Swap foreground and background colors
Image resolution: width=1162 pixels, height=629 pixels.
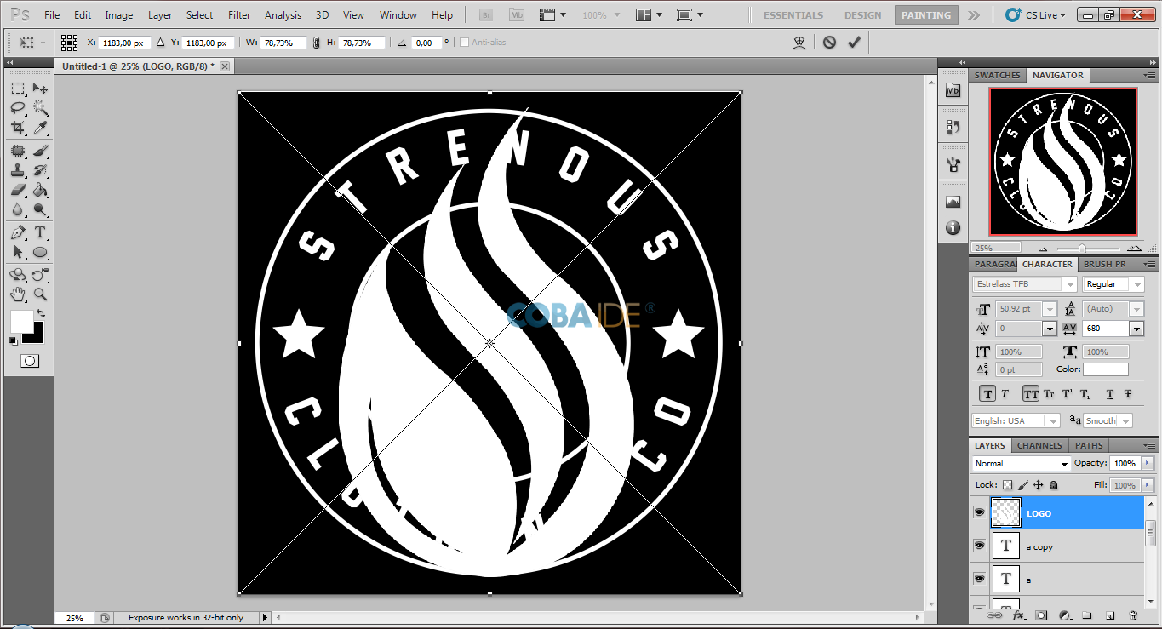(40, 314)
